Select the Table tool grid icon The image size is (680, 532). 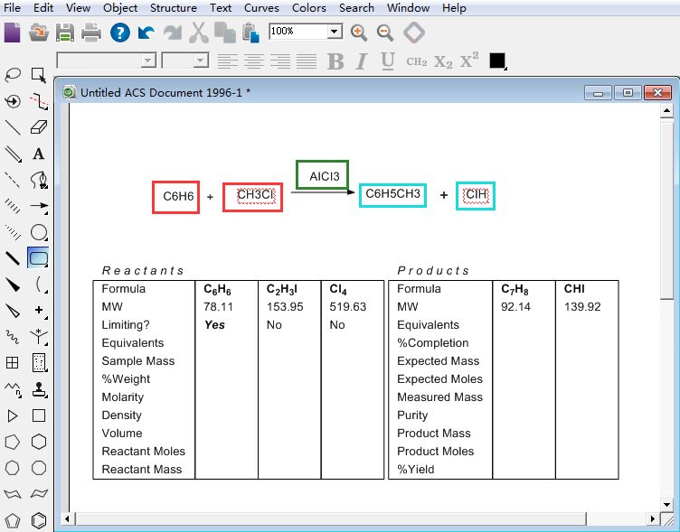[12, 362]
